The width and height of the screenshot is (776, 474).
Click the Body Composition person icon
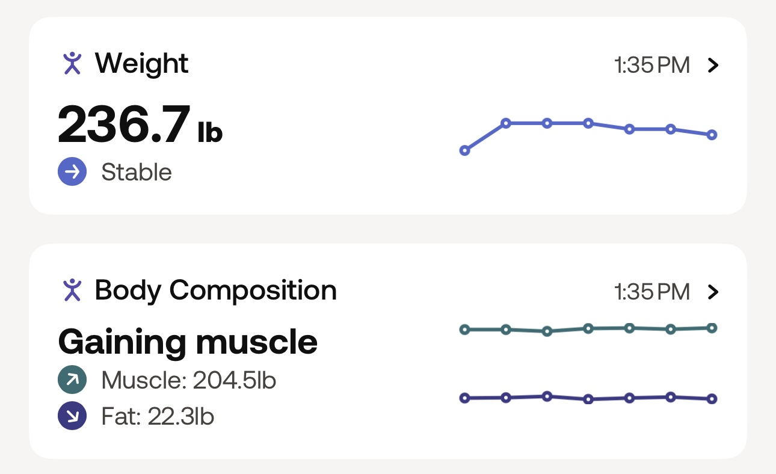(x=72, y=290)
